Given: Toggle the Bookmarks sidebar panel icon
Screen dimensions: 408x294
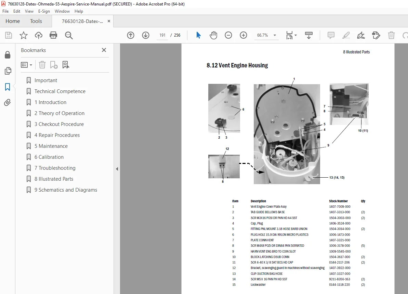Looking at the screenshot, I should [8, 87].
